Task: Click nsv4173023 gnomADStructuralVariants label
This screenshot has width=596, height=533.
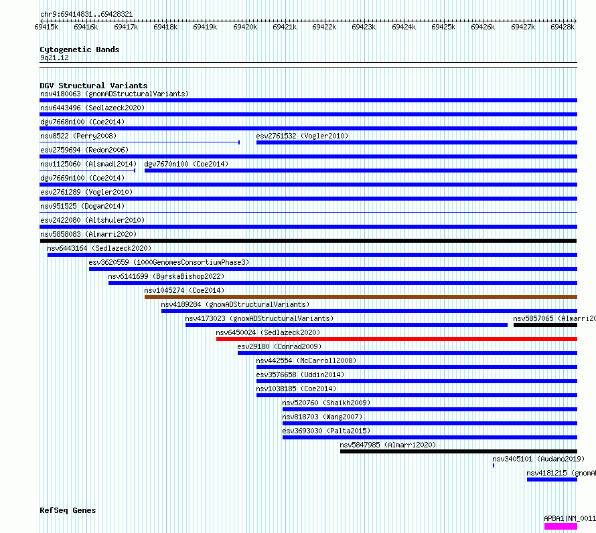Action: point(259,318)
